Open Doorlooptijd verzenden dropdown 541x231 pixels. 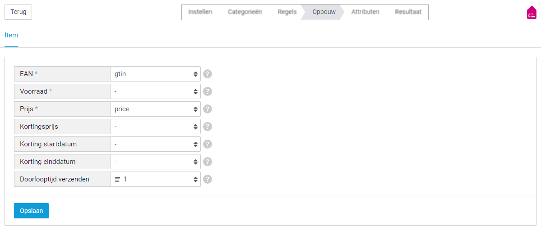click(156, 179)
